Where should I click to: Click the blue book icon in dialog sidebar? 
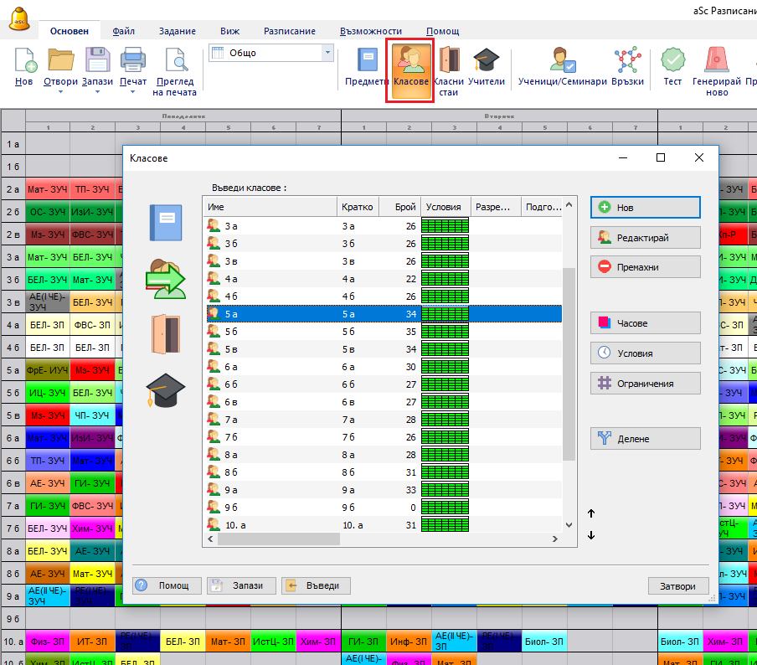(165, 223)
